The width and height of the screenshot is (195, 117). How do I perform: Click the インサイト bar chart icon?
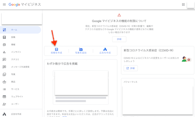pos(4,52)
